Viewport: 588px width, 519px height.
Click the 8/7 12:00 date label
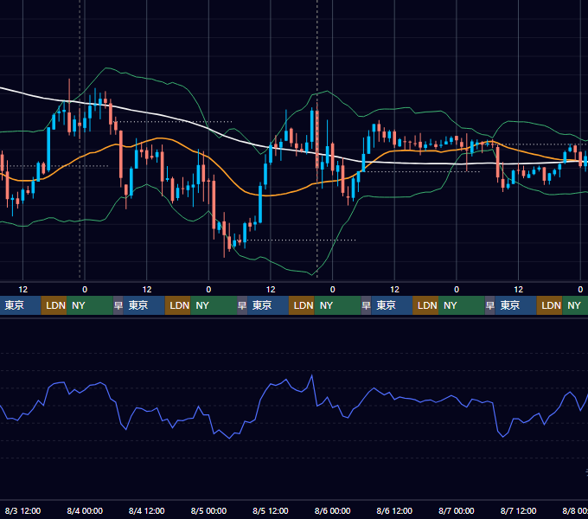(518, 510)
